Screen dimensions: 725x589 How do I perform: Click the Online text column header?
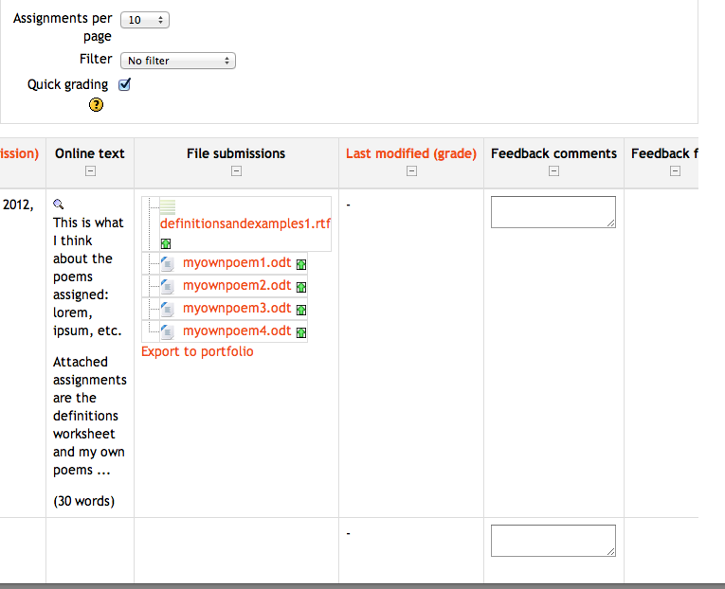pyautogui.click(x=90, y=153)
